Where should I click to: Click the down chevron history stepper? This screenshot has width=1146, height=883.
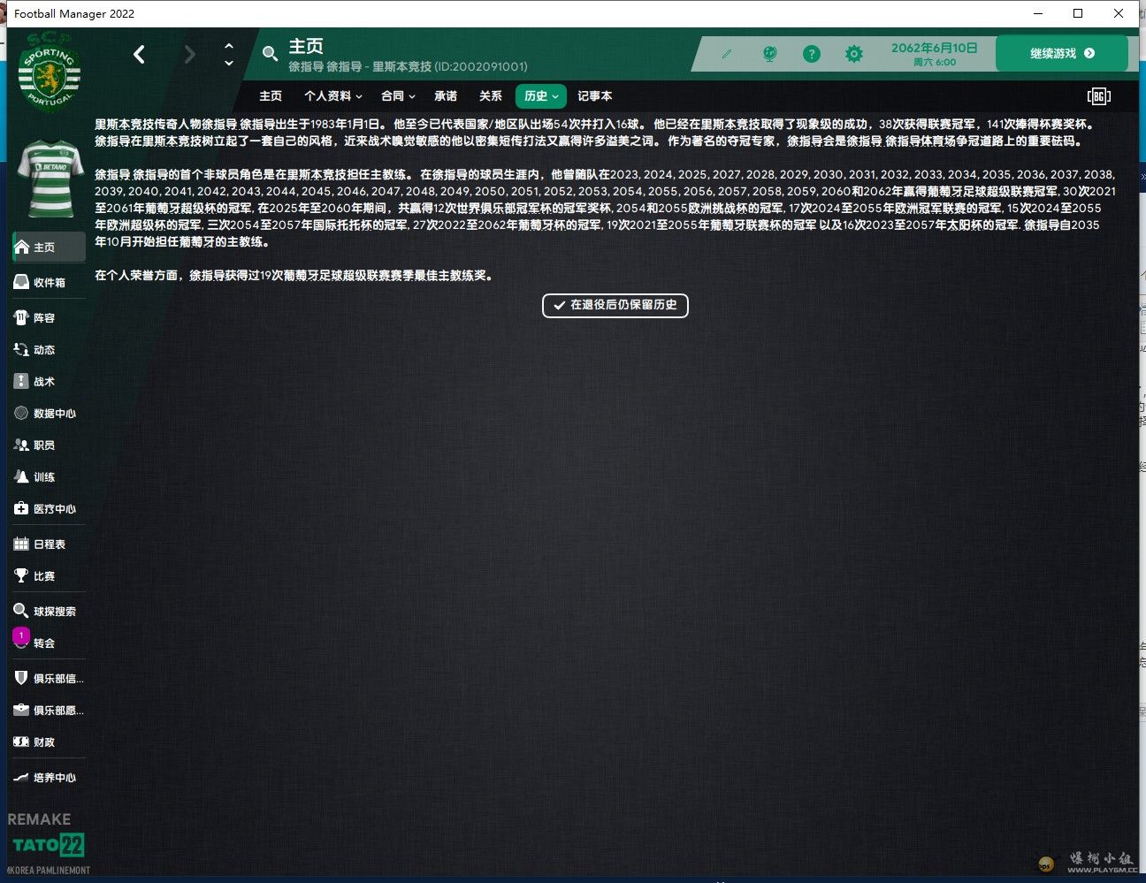pos(229,64)
